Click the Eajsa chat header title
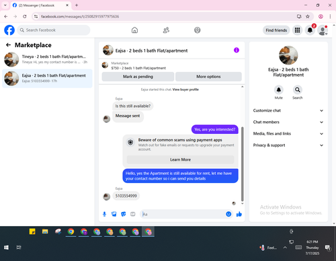 coord(151,50)
